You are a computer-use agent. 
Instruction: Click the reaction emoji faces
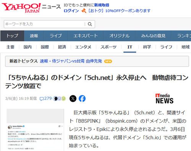(60, 98)
